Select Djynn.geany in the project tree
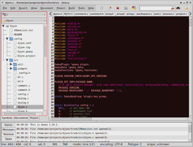This screenshot has width=193, height=147. (25, 52)
